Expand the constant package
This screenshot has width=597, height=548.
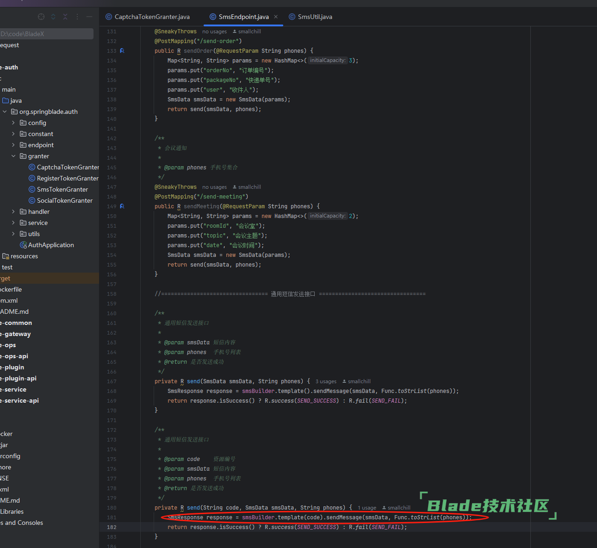coord(13,134)
